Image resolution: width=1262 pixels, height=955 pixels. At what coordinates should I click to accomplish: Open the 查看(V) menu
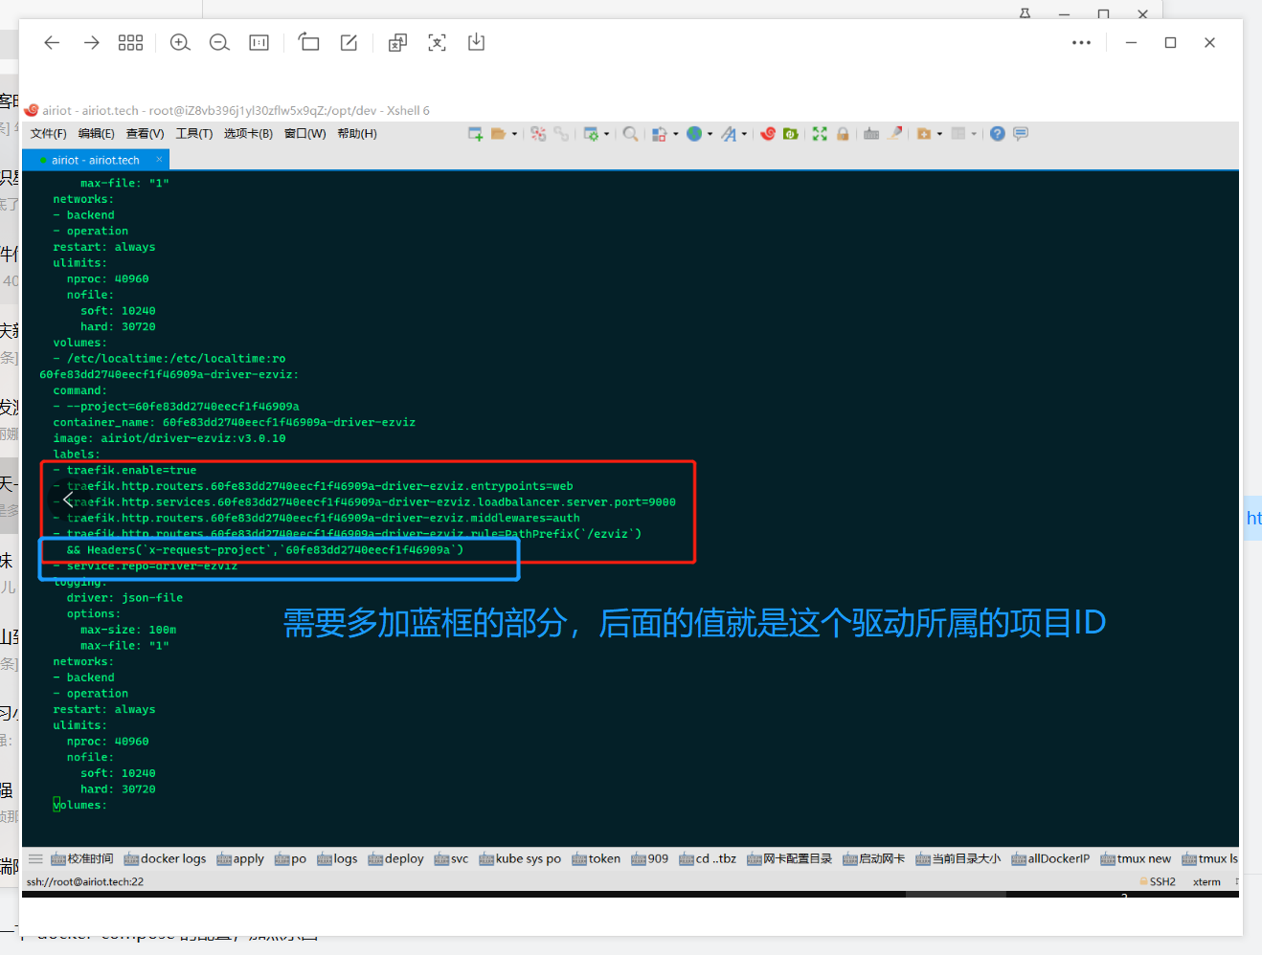click(146, 134)
